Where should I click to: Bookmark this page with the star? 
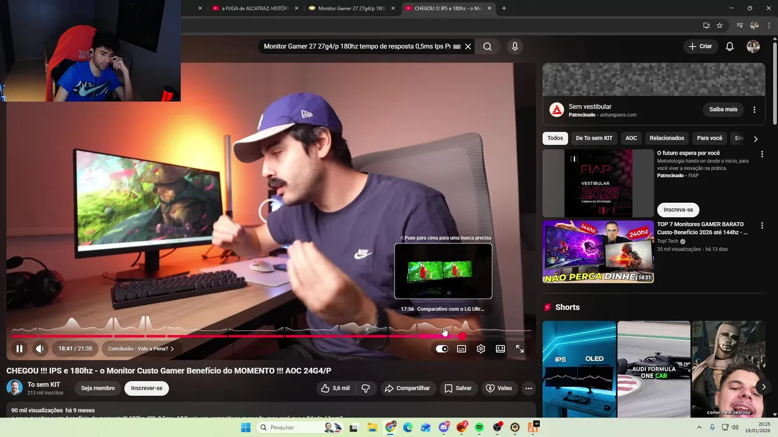[720, 25]
